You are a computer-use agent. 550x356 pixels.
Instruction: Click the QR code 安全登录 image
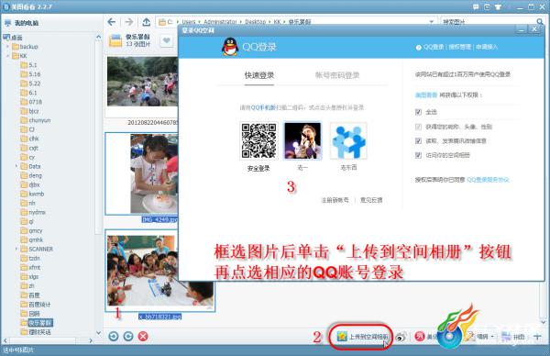[x=258, y=140]
